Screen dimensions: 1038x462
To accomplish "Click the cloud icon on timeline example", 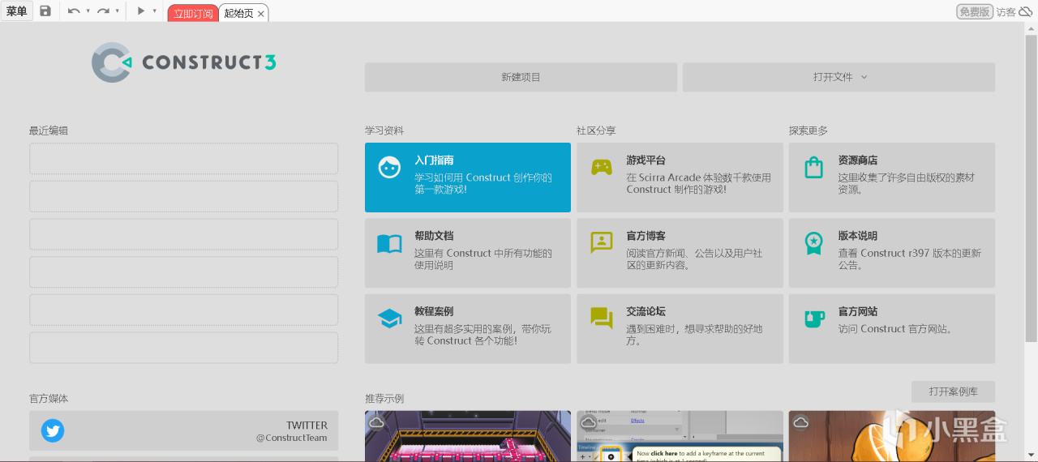I will [589, 422].
